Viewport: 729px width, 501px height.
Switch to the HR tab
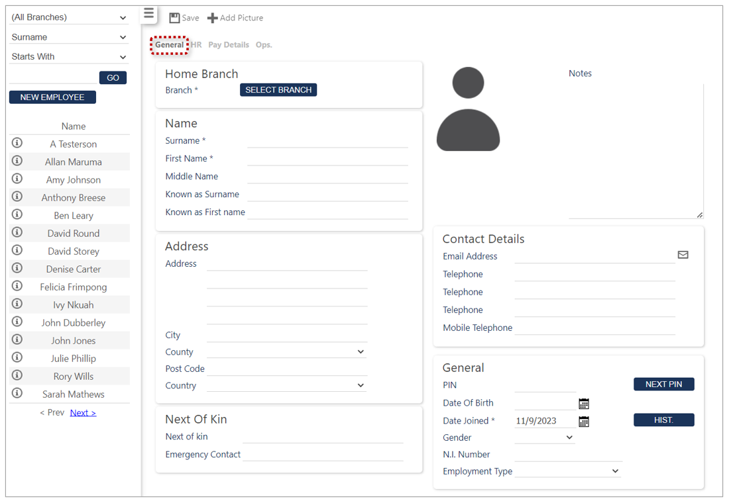(x=196, y=45)
